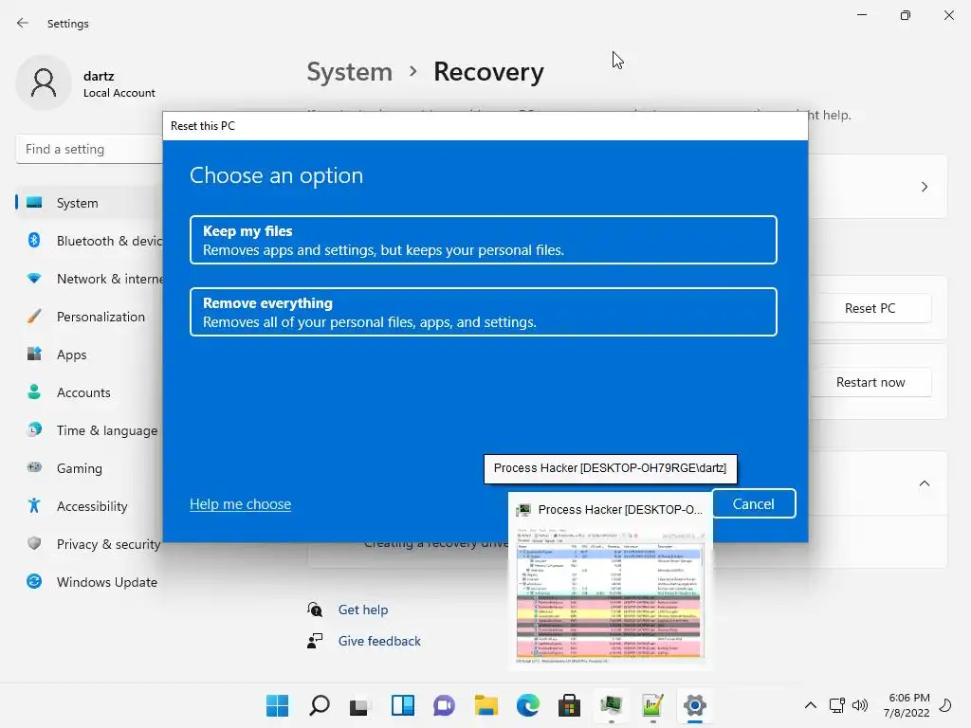Open the Help me choose link
The height and width of the screenshot is (728, 971).
click(240, 504)
